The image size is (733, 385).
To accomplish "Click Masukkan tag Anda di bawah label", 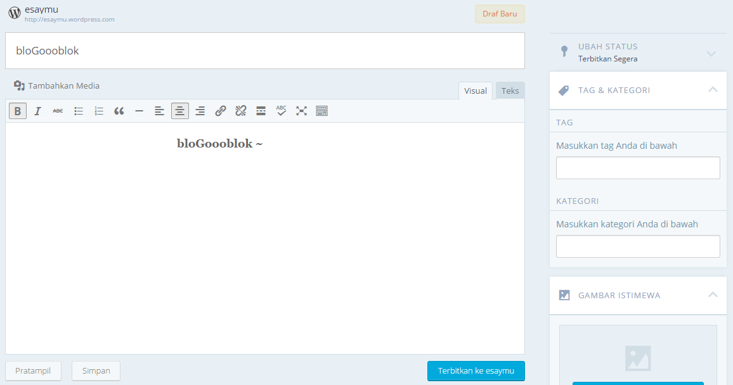I will [x=616, y=146].
